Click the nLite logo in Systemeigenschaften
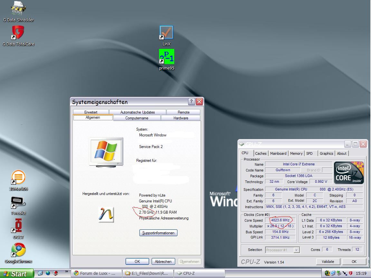371x278 pixels. coord(106,215)
